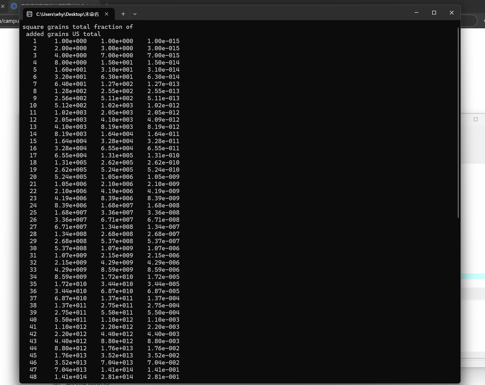Close the terminal window
The height and width of the screenshot is (385, 485).
[452, 13]
